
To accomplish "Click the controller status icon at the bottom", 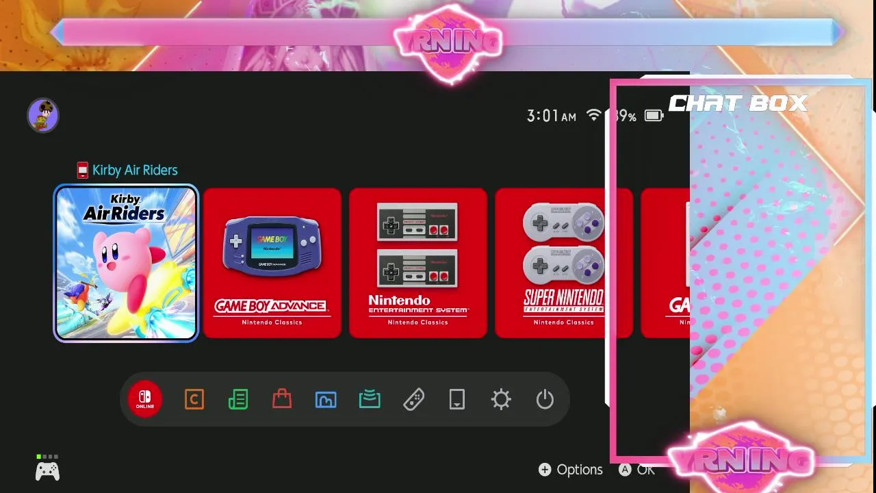I will tap(47, 468).
